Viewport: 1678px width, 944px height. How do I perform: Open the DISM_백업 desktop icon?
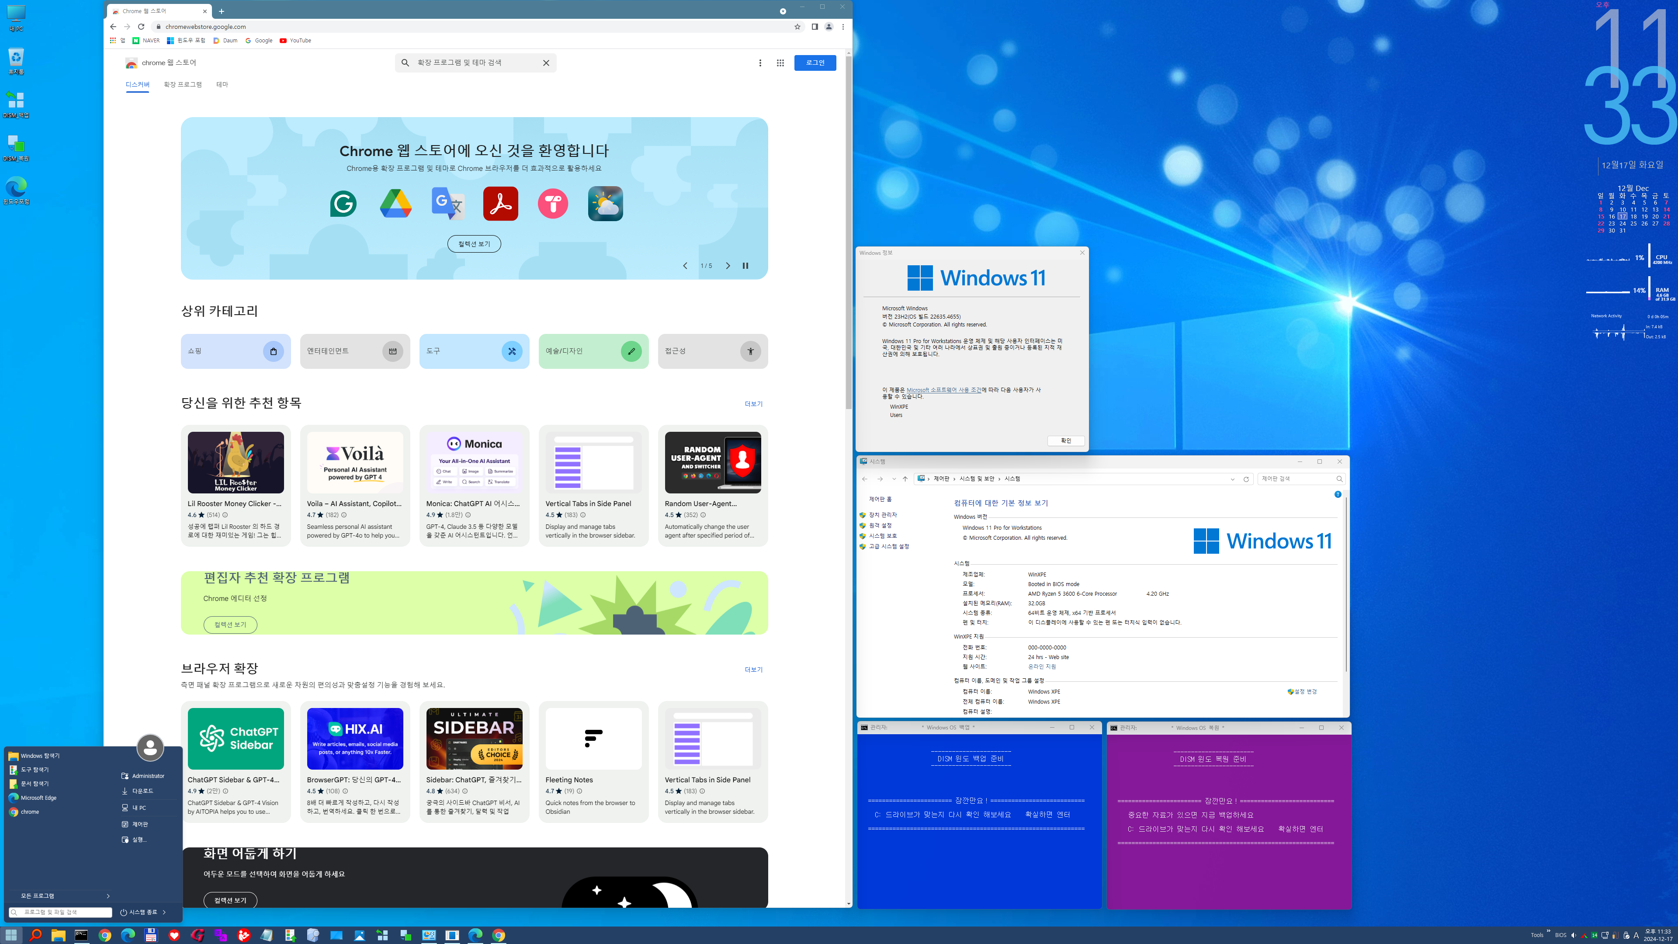[16, 104]
